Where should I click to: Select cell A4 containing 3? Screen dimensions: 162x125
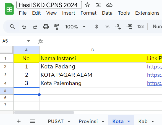point(27,83)
